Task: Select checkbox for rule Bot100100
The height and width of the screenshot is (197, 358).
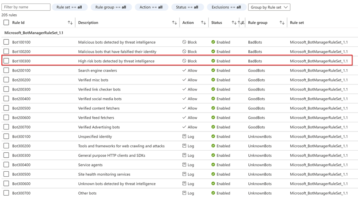Action: [6, 42]
